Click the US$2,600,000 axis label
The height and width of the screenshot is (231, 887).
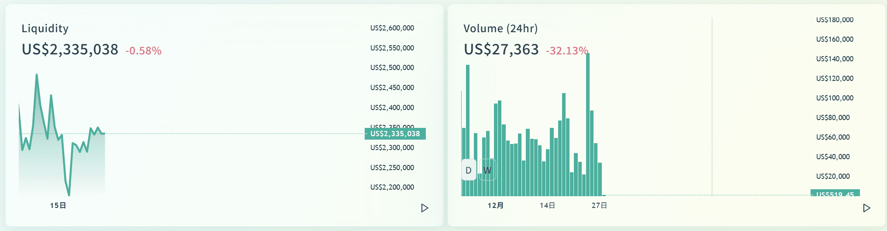pyautogui.click(x=392, y=28)
